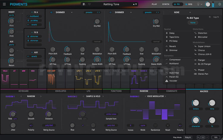Select the ps delay slot in FX A
The image size is (223, 140).
34,21
